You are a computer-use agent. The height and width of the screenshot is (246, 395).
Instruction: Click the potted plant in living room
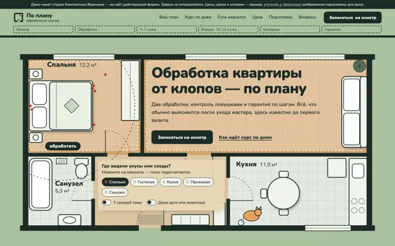tap(359, 66)
